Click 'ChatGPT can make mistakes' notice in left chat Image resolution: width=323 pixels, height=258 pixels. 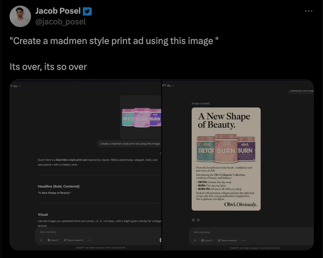coord(101,248)
